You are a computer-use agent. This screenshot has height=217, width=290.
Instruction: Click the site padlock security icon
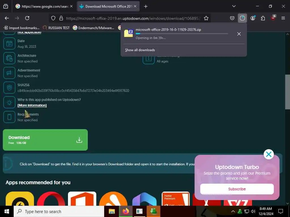61,18
